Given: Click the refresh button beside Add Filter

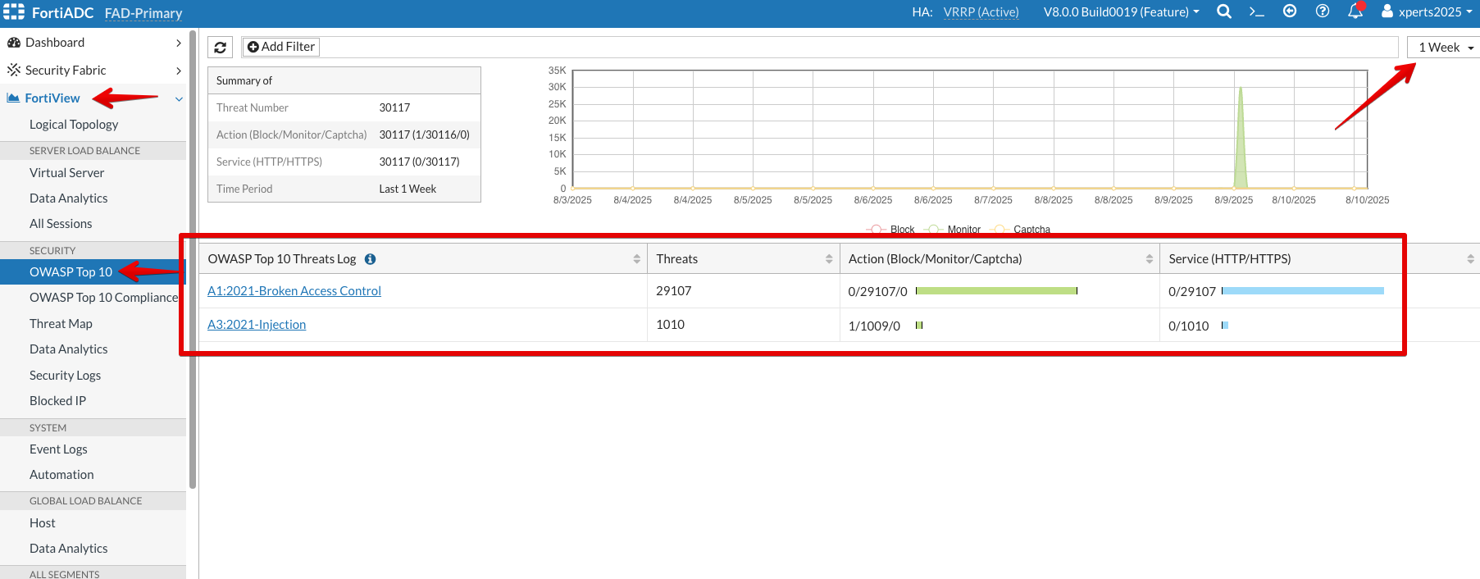Looking at the screenshot, I should 220,47.
